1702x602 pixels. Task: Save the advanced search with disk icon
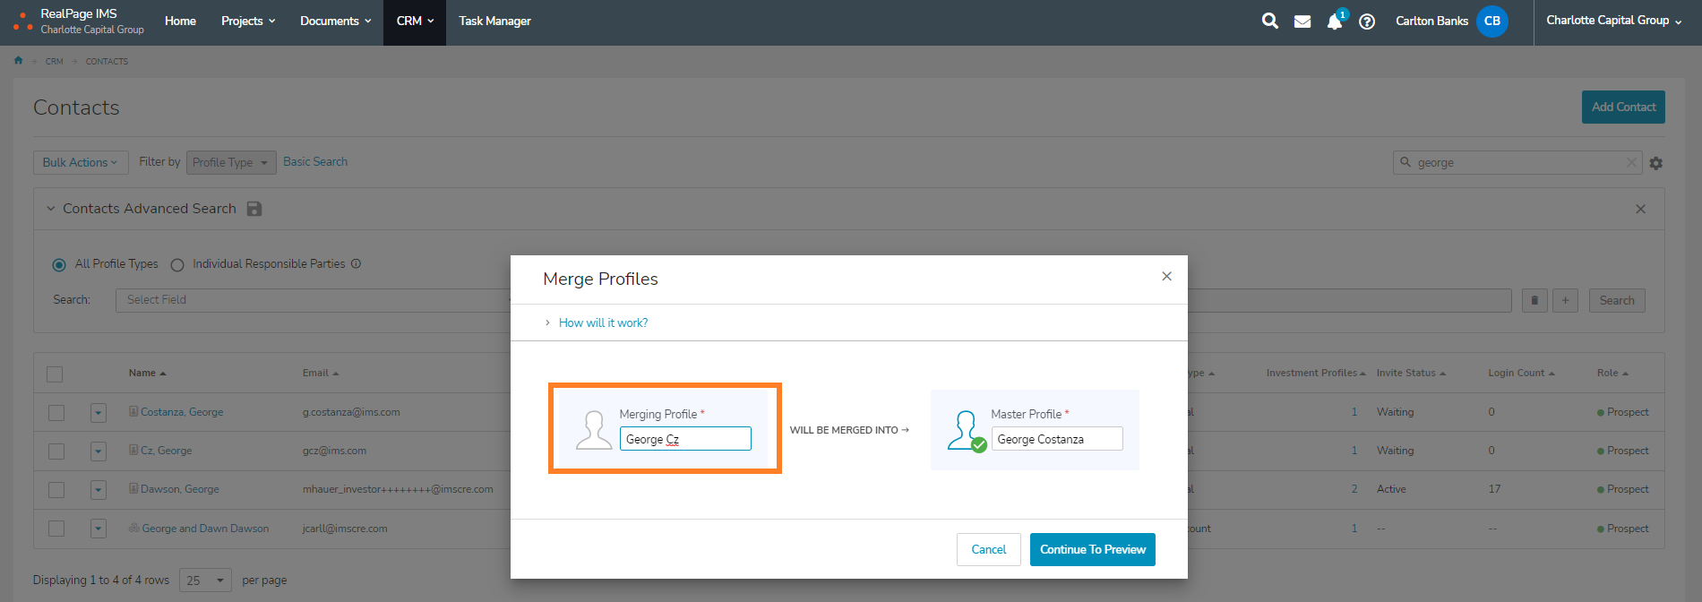click(x=254, y=209)
